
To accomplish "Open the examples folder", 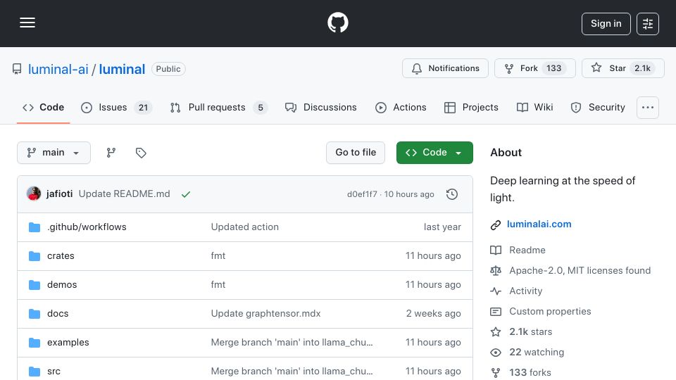I will coord(68,343).
